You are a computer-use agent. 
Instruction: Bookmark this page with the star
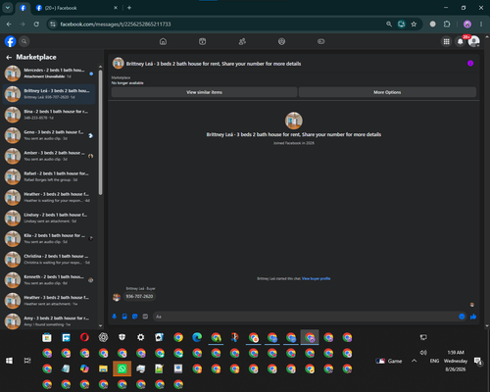tap(414, 24)
